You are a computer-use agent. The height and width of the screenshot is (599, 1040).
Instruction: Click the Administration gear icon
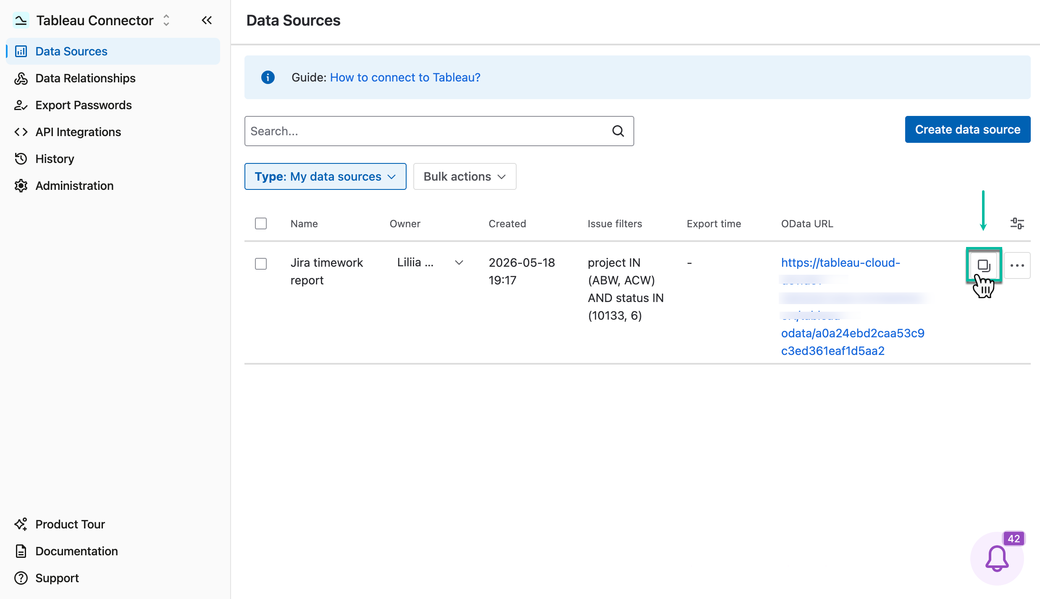pyautogui.click(x=21, y=186)
